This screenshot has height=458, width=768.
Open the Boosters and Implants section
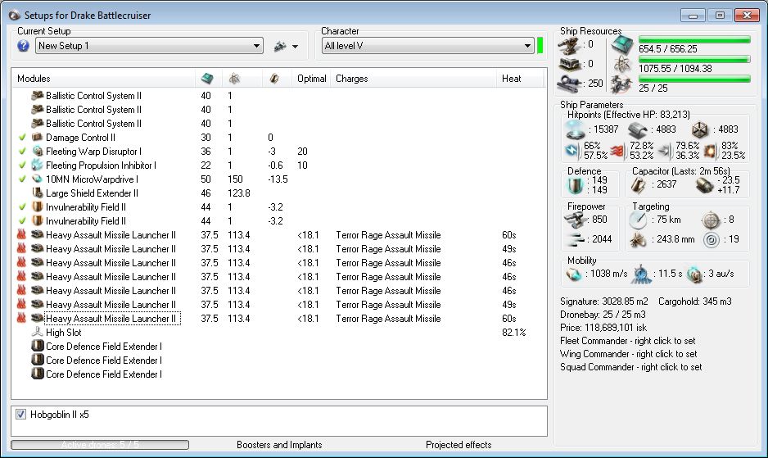point(279,445)
